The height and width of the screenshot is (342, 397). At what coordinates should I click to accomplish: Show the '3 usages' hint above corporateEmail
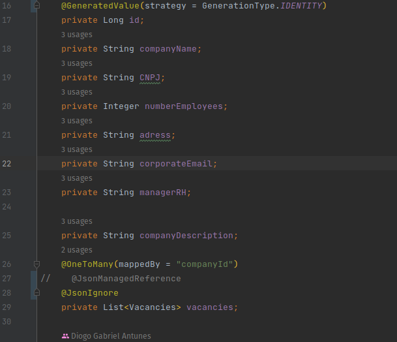pyautogui.click(x=77, y=149)
